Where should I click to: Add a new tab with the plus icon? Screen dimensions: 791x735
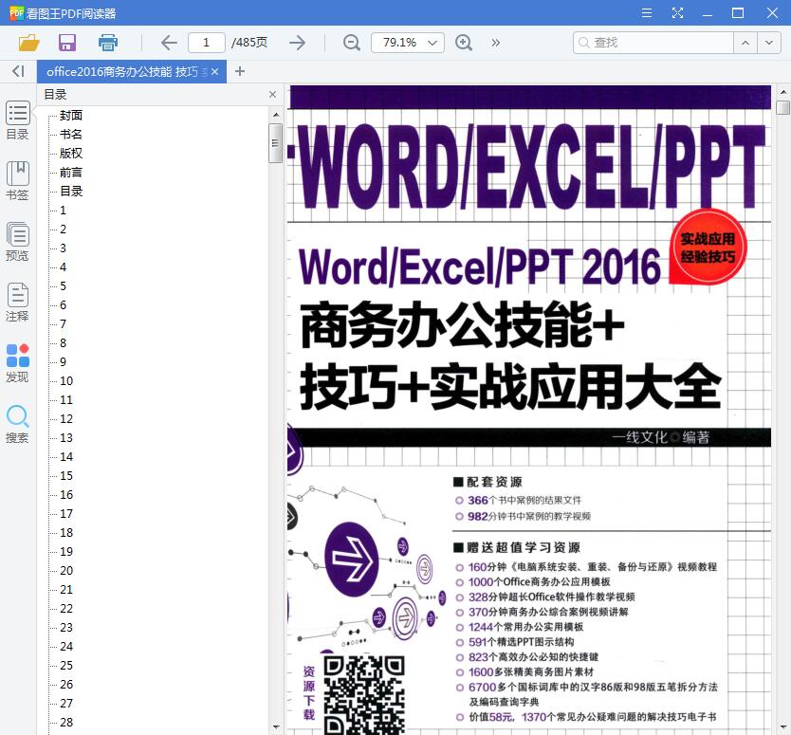240,71
